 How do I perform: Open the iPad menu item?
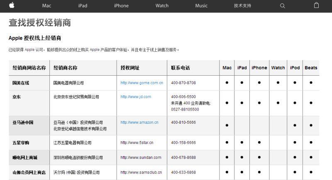(83, 6)
